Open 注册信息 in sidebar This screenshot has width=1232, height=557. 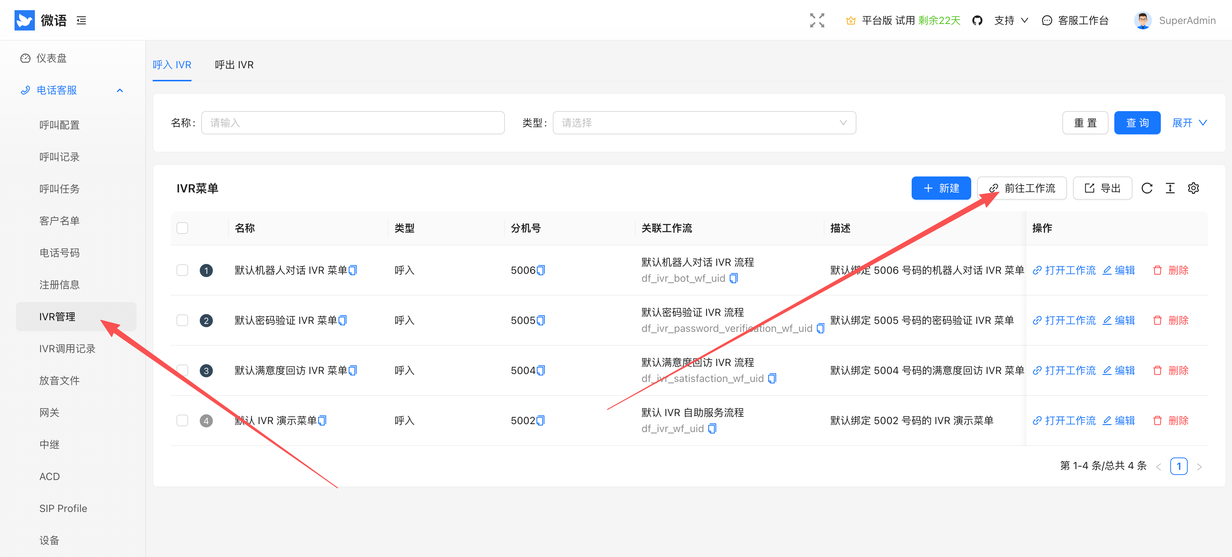[59, 285]
